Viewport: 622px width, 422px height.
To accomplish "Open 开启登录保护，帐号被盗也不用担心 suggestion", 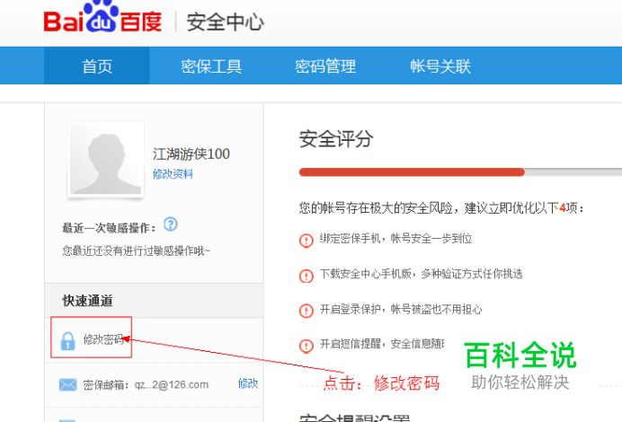I will (401, 309).
